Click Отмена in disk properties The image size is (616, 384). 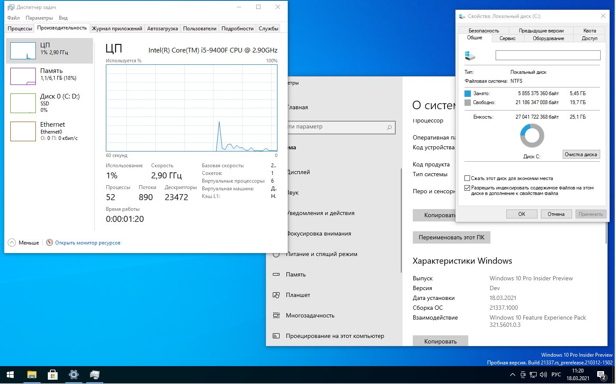click(556, 214)
